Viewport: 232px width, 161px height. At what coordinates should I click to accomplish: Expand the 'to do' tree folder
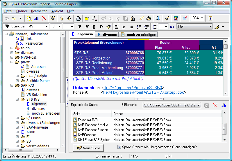pyautogui.click(x=12, y=48)
